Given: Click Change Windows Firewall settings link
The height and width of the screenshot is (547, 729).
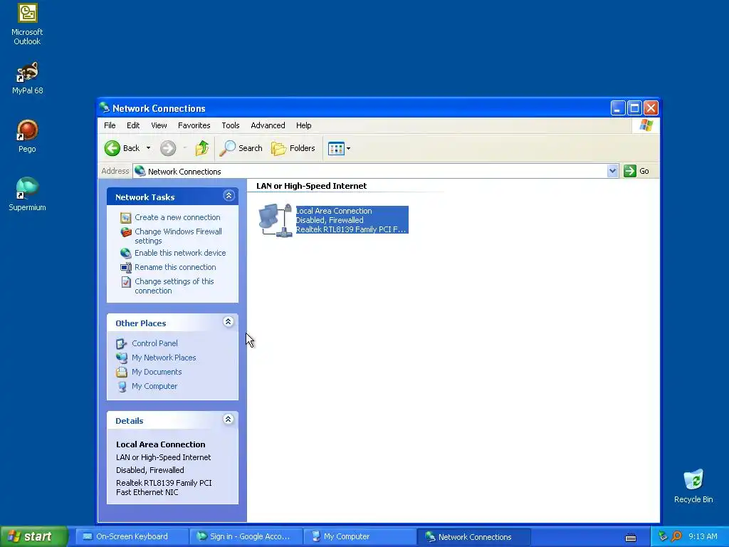Looking at the screenshot, I should click(178, 236).
